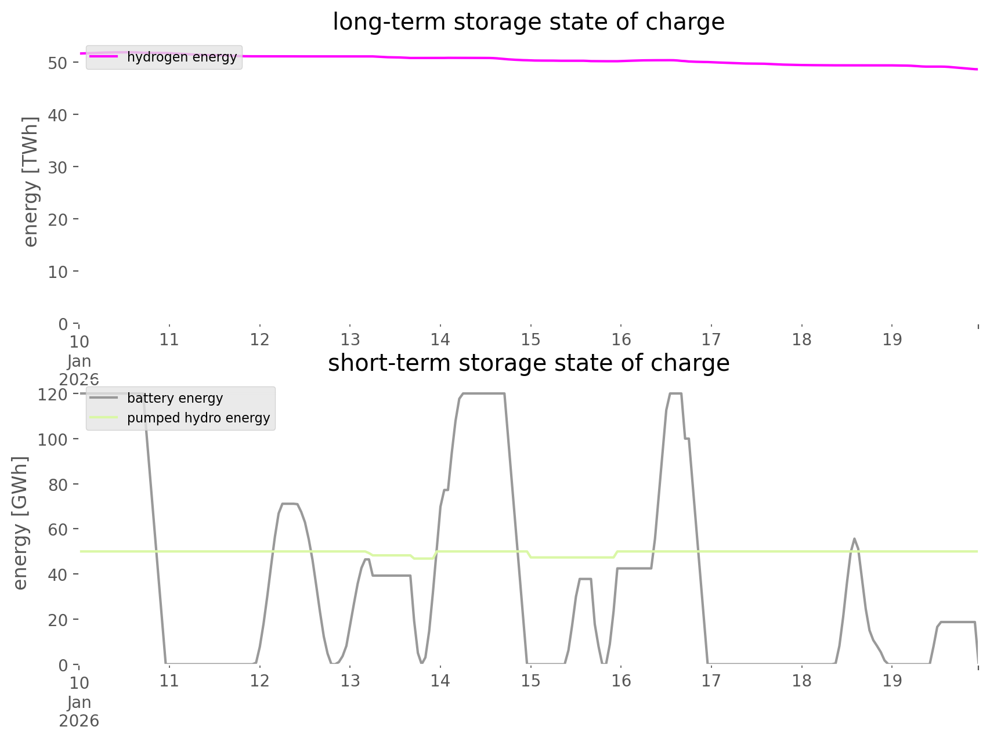
Task: Click the 'short-term storage state of charge' title
Action: tap(528, 363)
